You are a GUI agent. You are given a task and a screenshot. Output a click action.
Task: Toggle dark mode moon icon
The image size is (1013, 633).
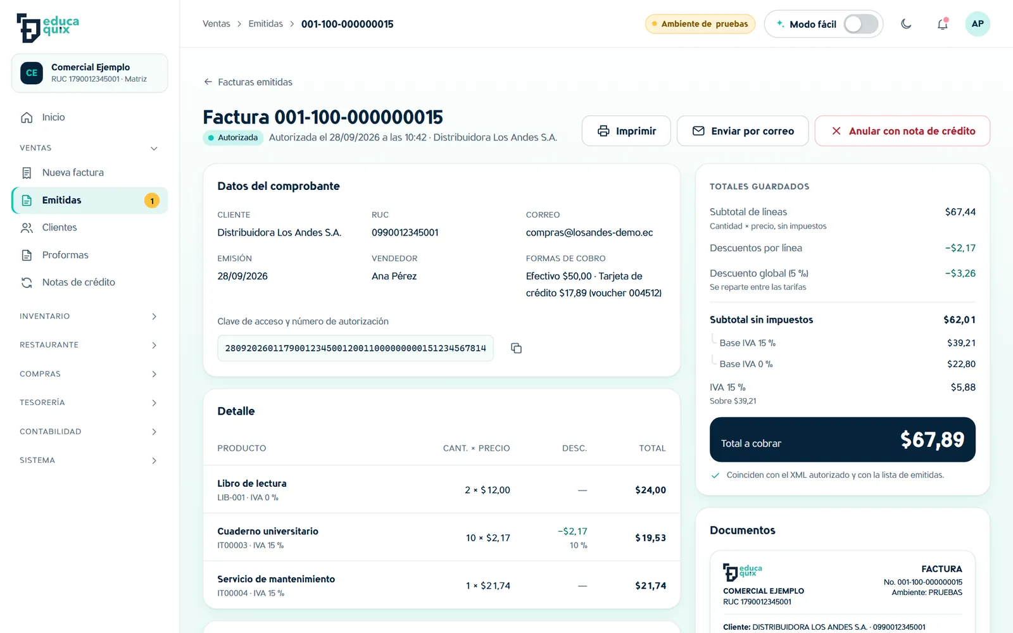tap(906, 24)
